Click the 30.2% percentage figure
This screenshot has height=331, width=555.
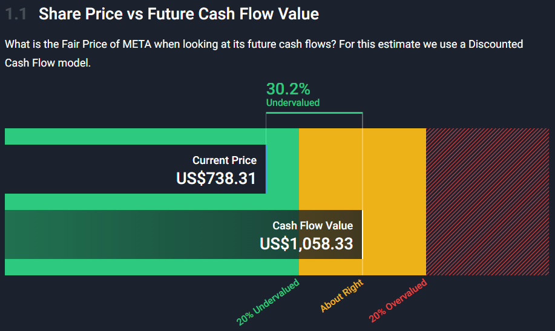pos(288,89)
